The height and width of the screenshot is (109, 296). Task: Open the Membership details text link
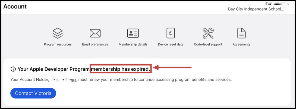(x=133, y=44)
